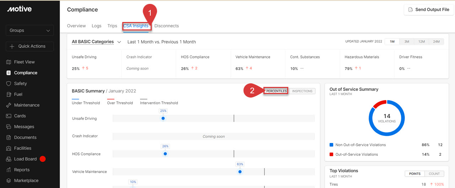Click the Crash Indicator Coming soon bar

tap(214, 136)
